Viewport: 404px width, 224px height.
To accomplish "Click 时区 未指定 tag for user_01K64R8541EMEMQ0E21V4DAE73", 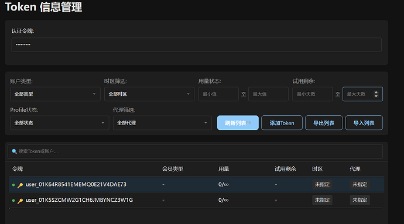I will [322, 184].
